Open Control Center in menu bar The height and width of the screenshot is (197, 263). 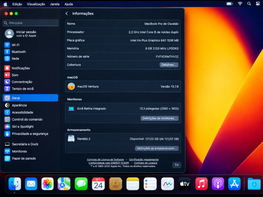[258, 4]
